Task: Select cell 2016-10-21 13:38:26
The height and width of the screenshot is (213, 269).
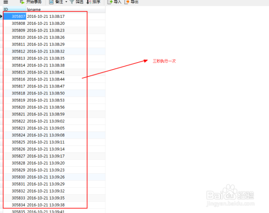Action: [66, 37]
